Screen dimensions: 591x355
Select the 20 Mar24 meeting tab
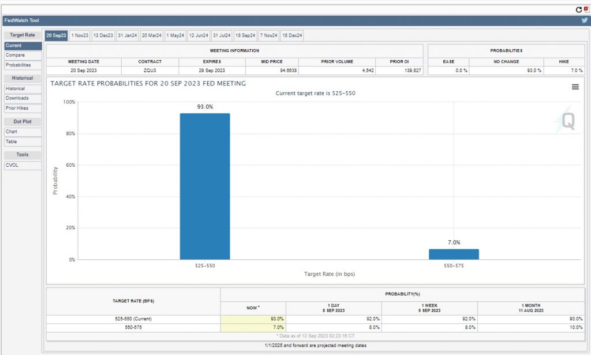tap(152, 35)
